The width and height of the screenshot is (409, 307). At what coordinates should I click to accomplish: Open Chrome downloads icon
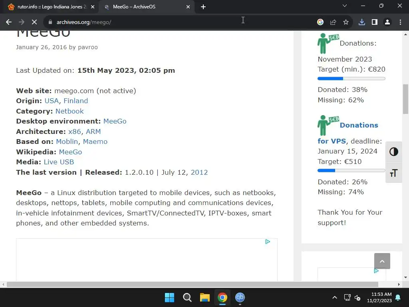pos(362,22)
